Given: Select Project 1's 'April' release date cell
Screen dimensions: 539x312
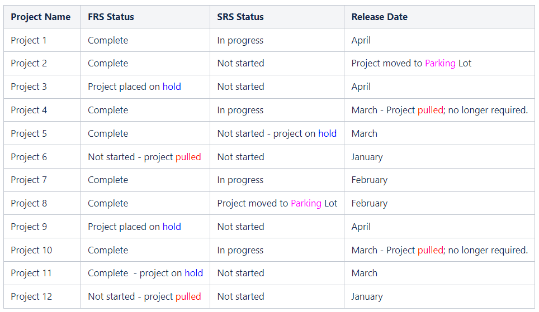Looking at the screenshot, I should [x=439, y=40].
